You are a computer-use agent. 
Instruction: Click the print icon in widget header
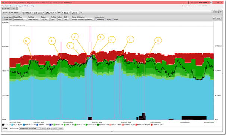219,12
